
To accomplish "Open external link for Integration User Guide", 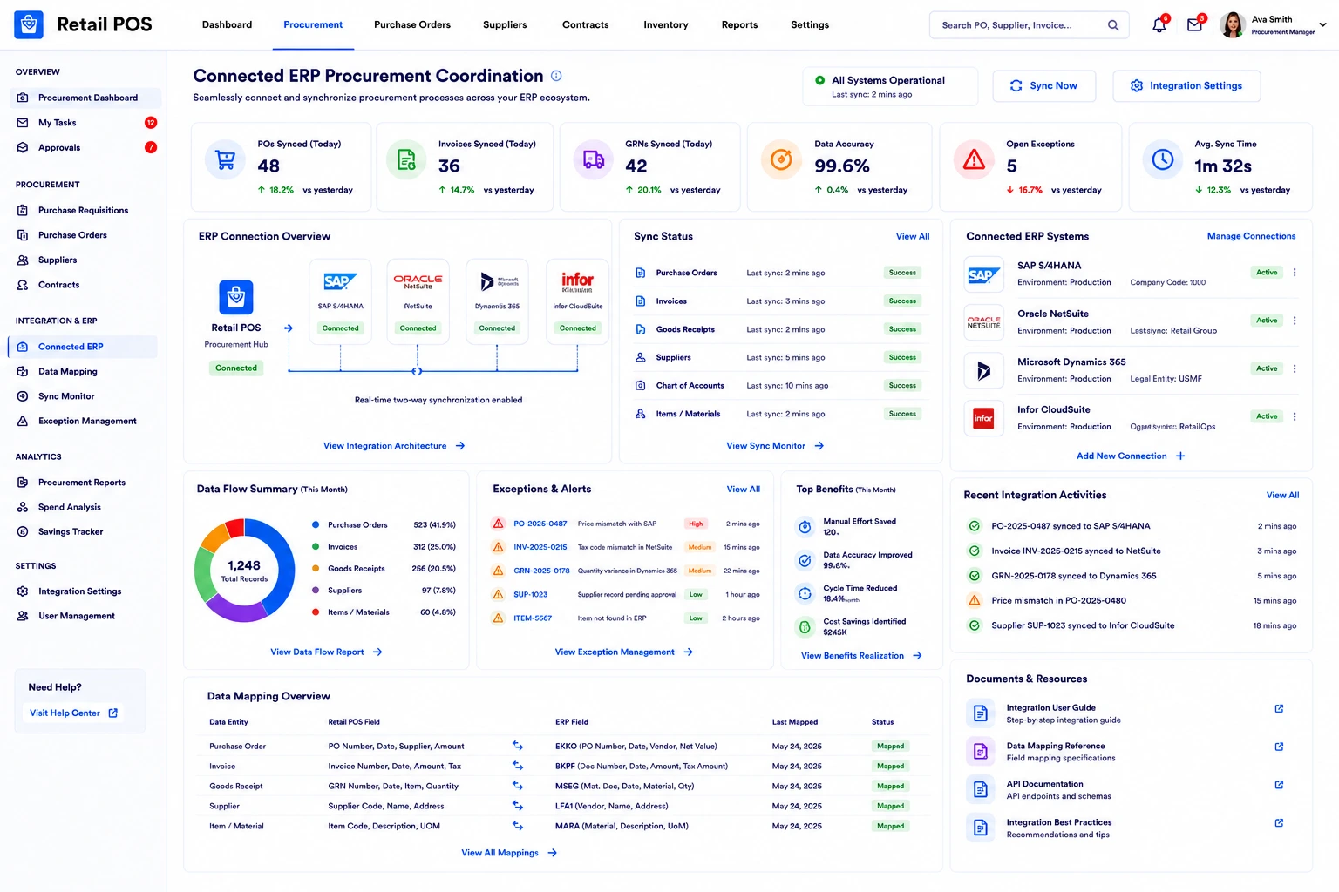I will [1279, 708].
